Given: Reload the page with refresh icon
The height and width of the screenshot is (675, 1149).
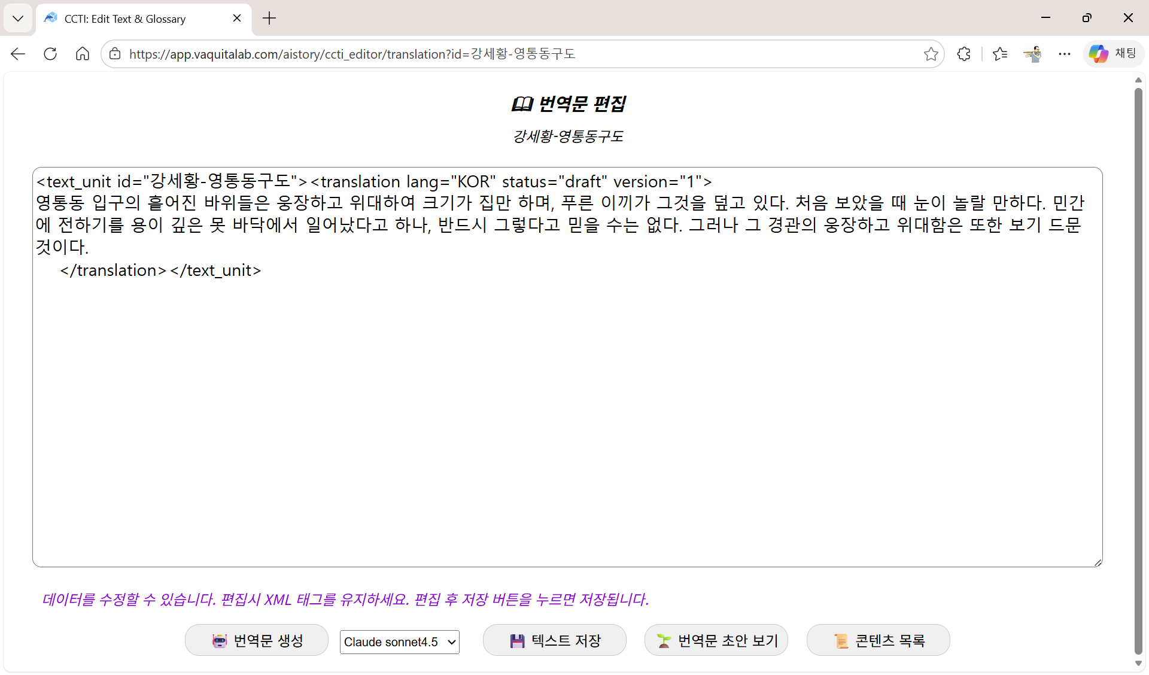Looking at the screenshot, I should (50, 54).
